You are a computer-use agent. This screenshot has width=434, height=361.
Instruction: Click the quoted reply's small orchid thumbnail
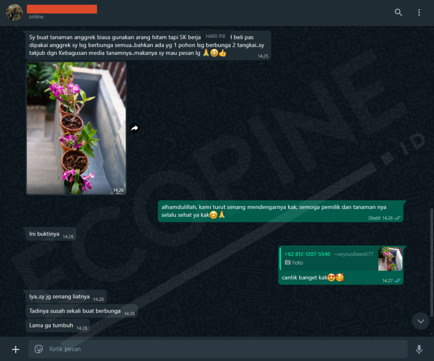(x=390, y=259)
